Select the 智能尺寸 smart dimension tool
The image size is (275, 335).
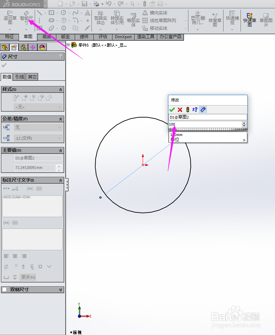pos(27,19)
